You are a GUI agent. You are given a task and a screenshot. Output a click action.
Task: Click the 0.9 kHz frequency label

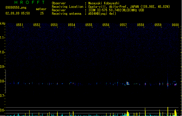pyautogui.click(x=2, y=67)
